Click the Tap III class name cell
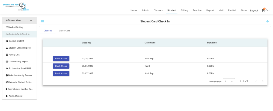Viewport: 273px width, 111px height. click(x=147, y=66)
